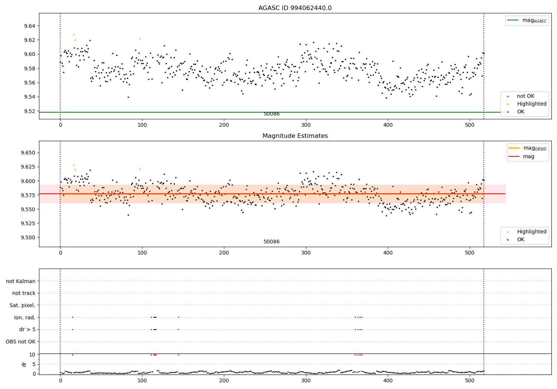557x389 pixels.
Task: Click the 'Ion. rad.' row label
Action: tap(25, 317)
